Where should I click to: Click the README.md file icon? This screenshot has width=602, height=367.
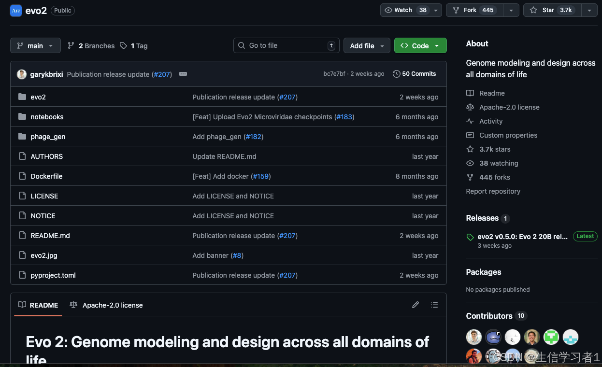pos(22,236)
